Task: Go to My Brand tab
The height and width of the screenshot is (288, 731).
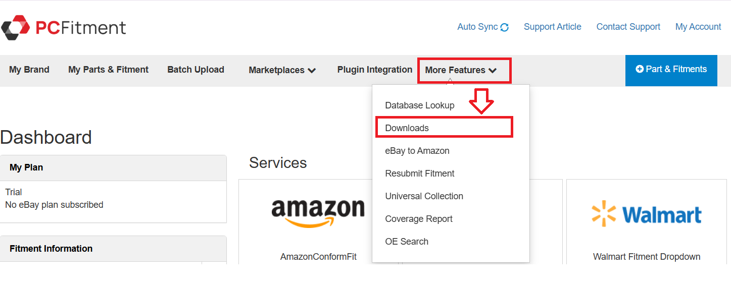Action: click(x=29, y=70)
